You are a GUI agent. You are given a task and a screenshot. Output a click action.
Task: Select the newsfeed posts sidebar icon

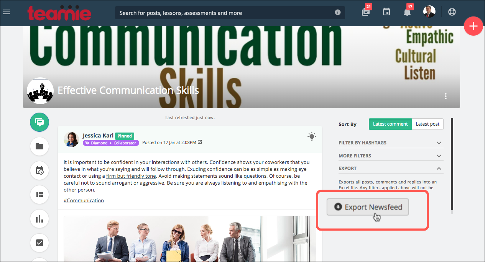pos(39,122)
